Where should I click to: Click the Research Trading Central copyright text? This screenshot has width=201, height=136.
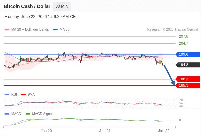pos(172,30)
